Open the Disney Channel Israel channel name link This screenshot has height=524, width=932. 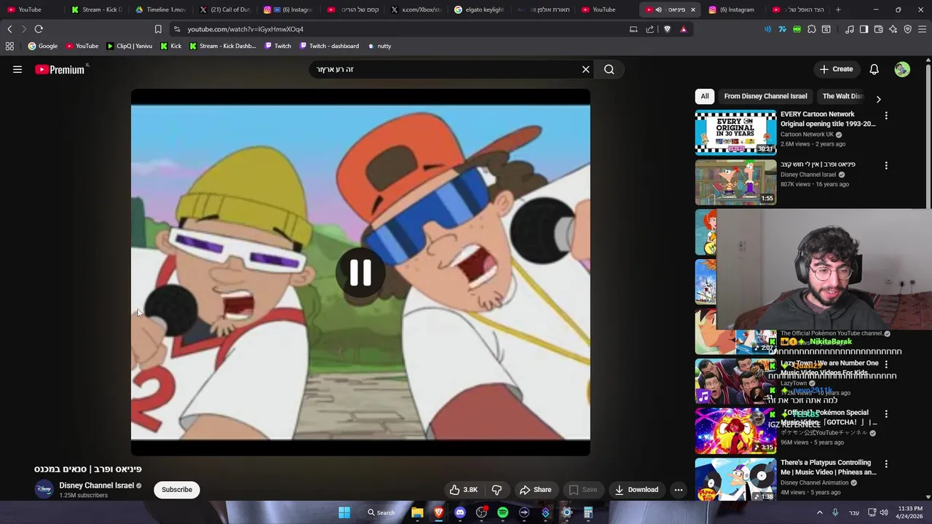click(96, 485)
